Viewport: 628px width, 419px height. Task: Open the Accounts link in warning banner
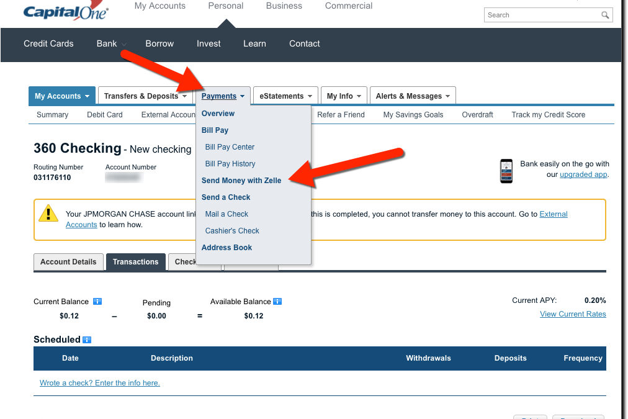[x=81, y=225]
